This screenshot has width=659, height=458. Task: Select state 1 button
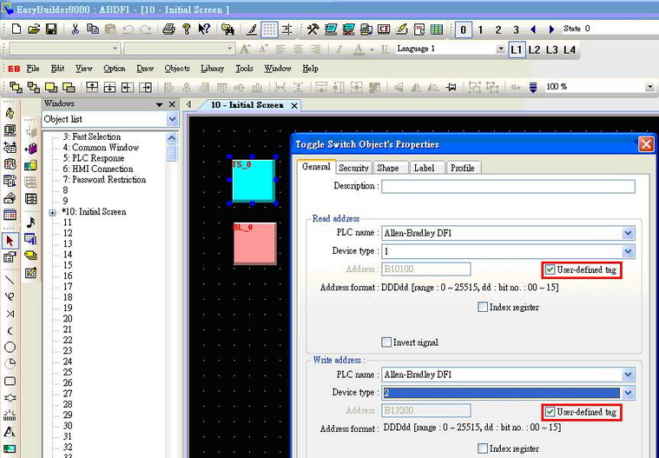pyautogui.click(x=480, y=30)
